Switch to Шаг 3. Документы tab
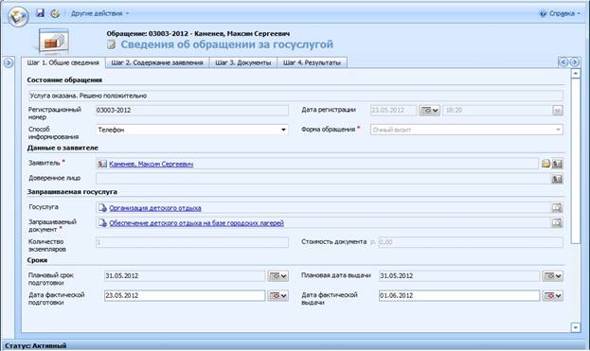Screen dimensions: 590x351 (243, 62)
